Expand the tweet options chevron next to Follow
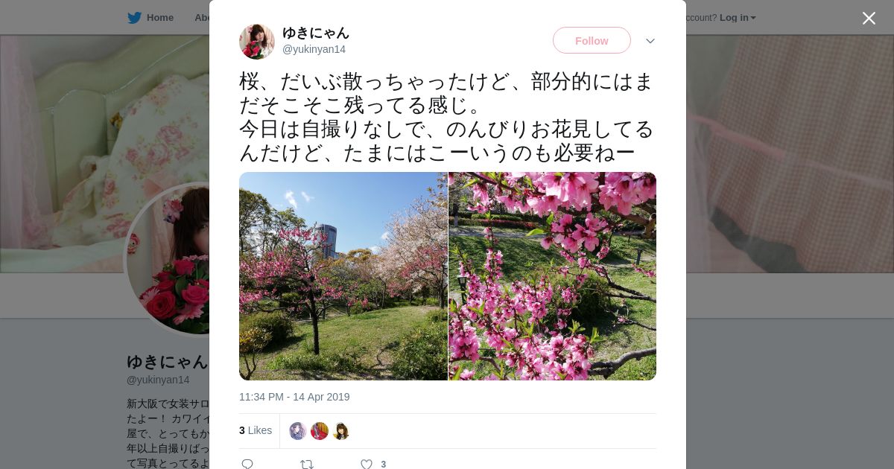 pos(650,41)
